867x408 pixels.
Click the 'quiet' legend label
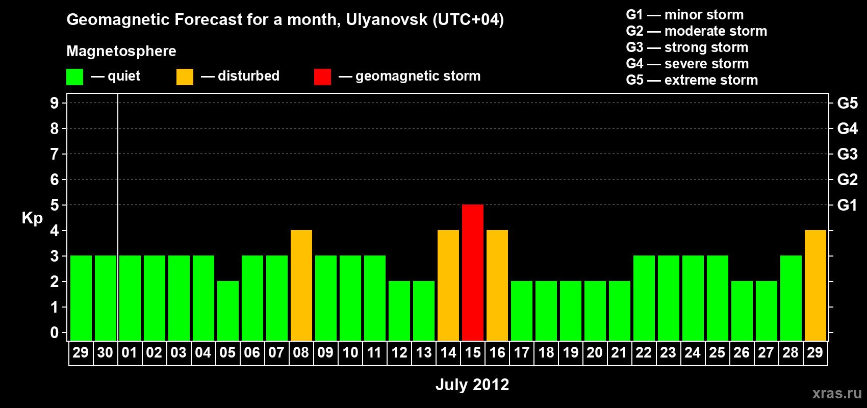click(124, 76)
